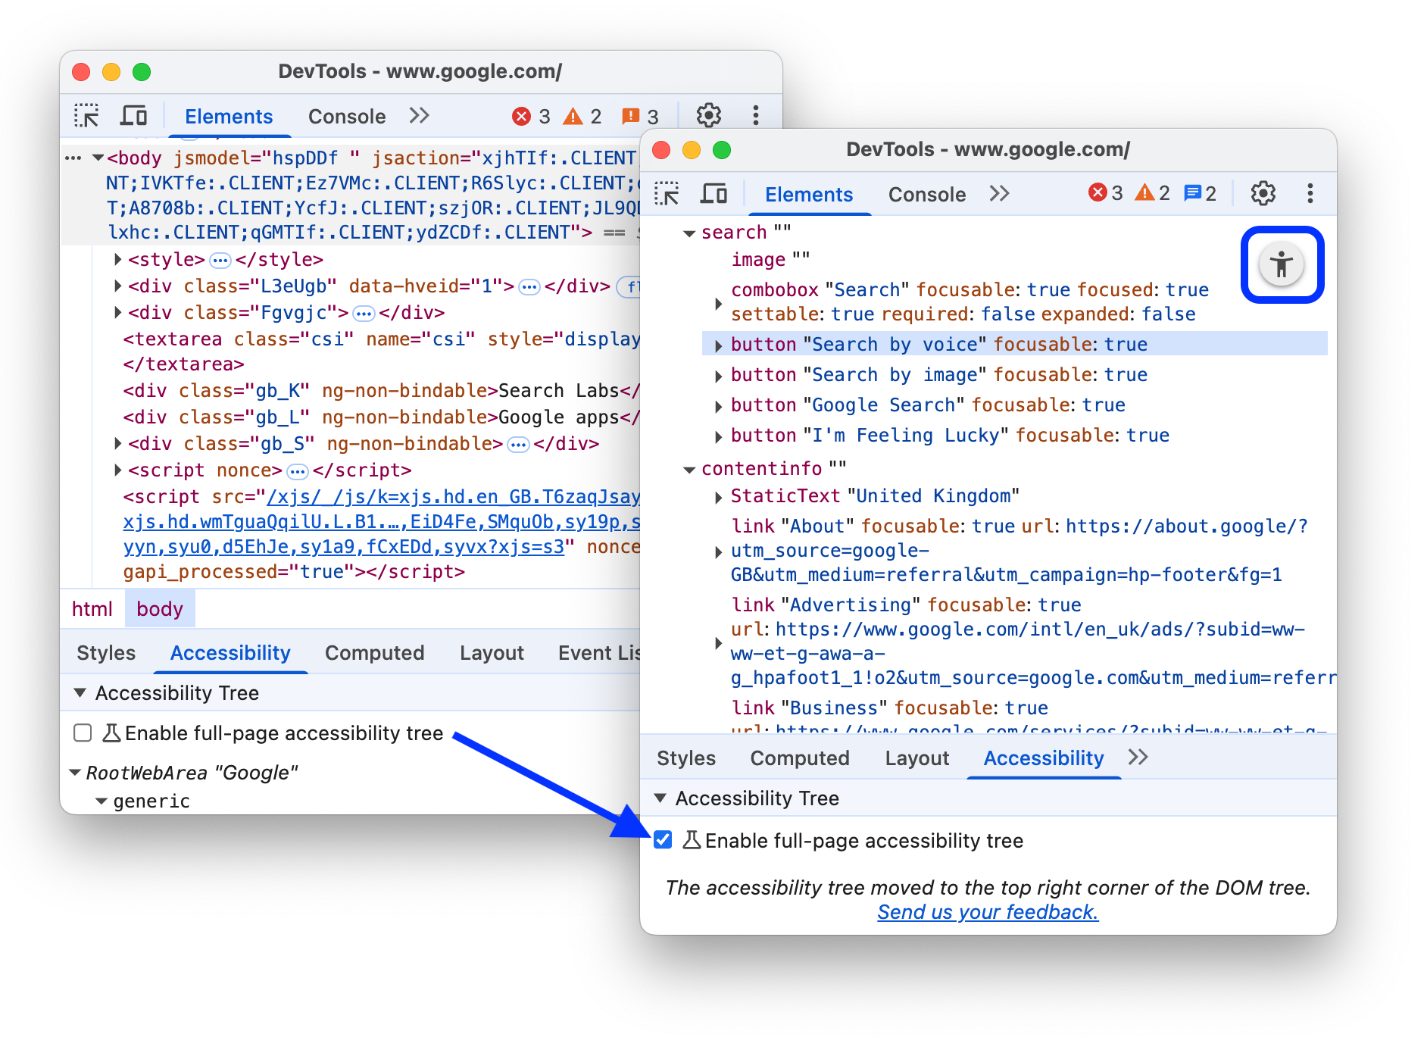Screen dimensions: 1427x1056
Task: Collapse the contentinfo node
Action: click(x=689, y=468)
